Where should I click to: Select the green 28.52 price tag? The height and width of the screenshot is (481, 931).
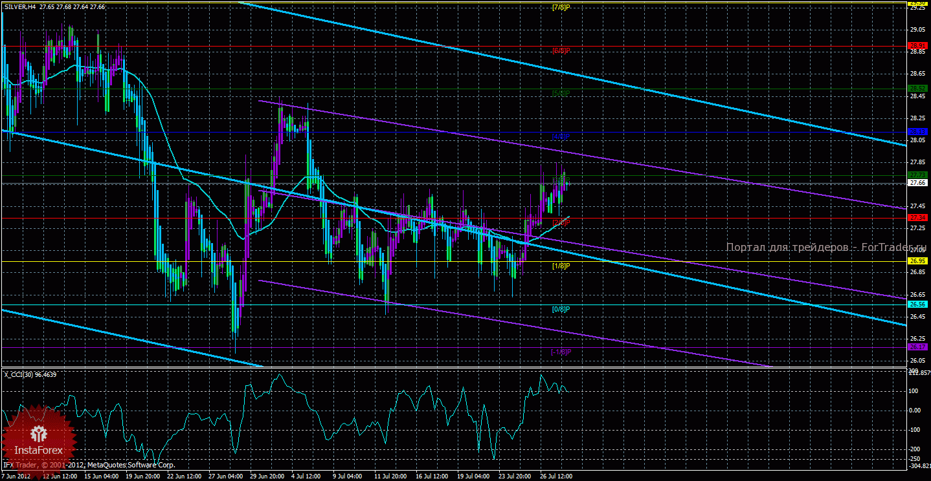coord(918,89)
